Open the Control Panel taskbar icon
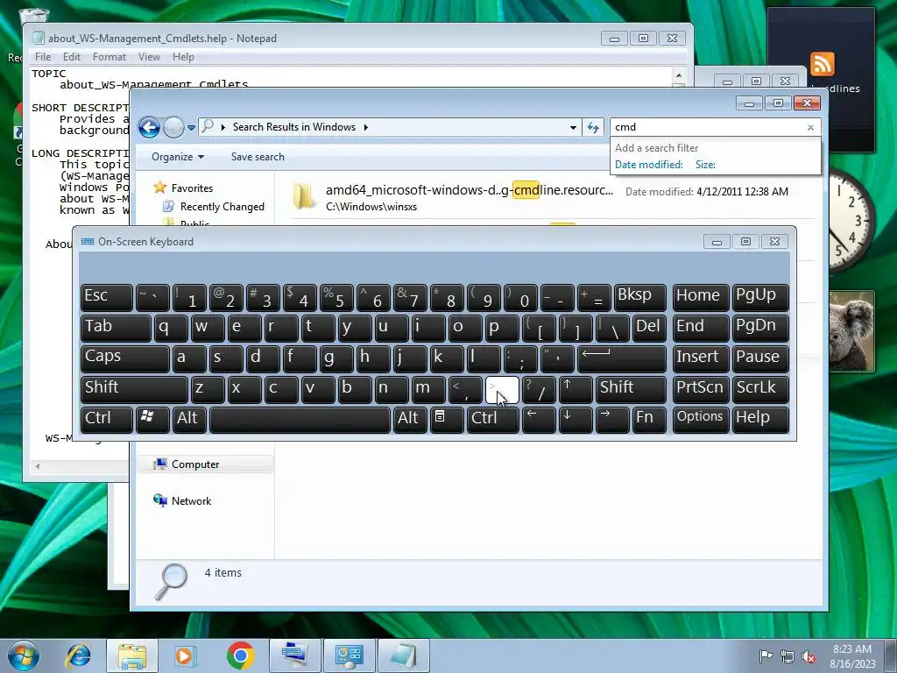 349,655
